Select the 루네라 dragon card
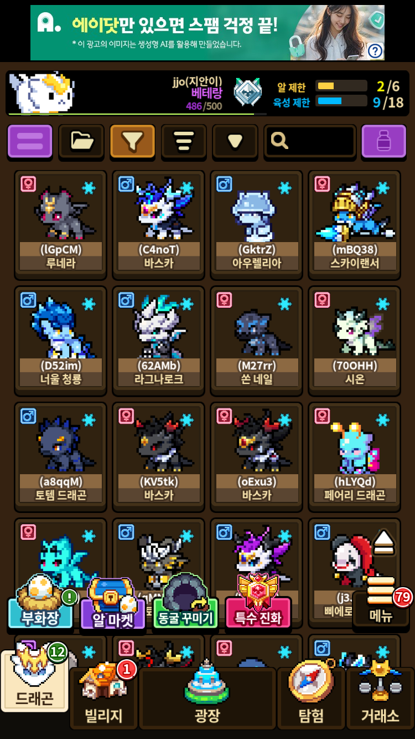415x739 pixels. [60, 224]
